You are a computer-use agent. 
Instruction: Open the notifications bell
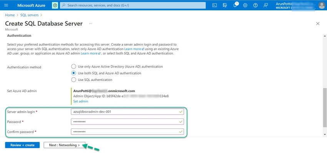[235, 5]
